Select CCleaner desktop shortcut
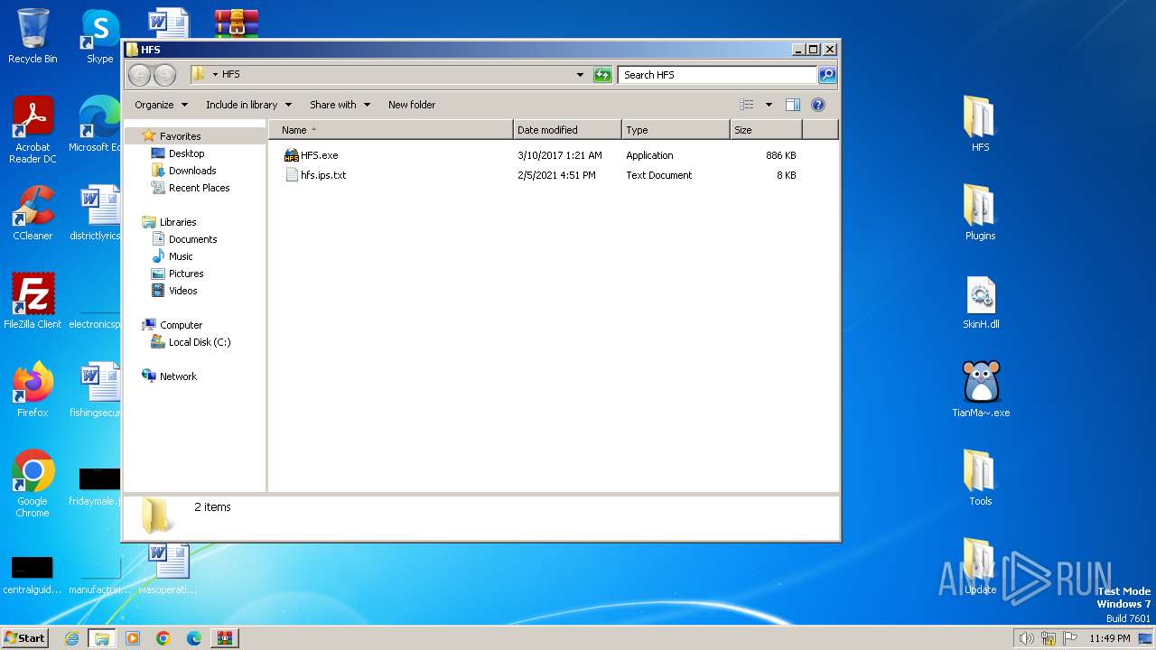 tap(33, 213)
